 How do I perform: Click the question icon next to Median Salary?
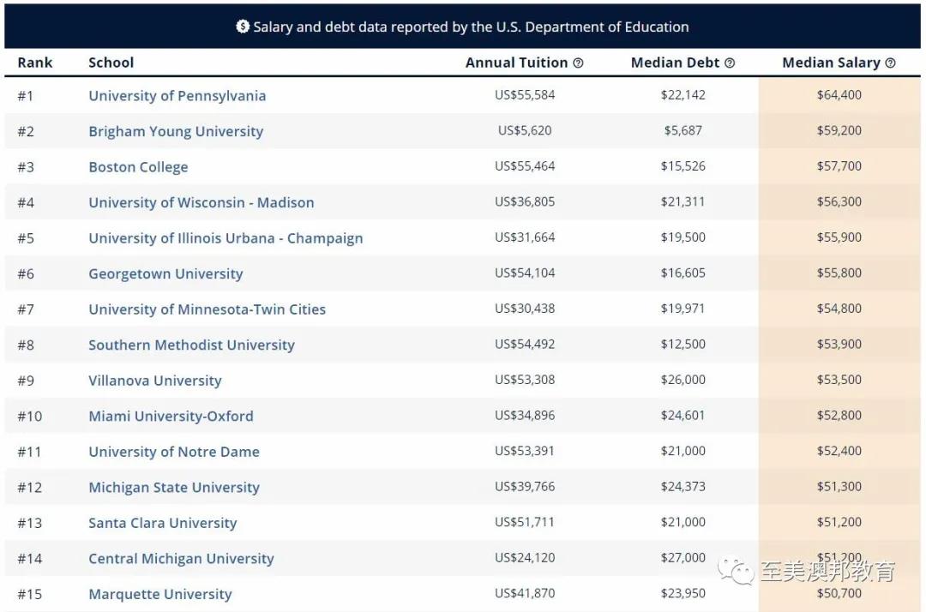tap(891, 63)
